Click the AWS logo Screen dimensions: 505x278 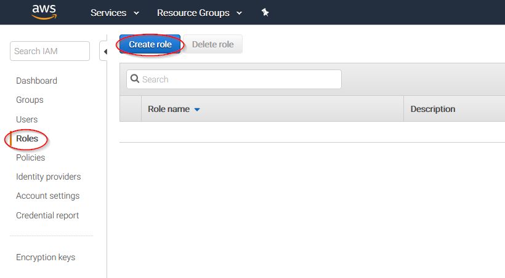[x=44, y=12]
